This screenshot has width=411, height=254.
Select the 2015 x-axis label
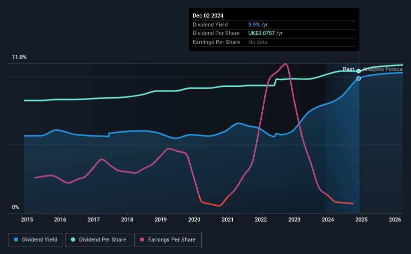(x=27, y=219)
